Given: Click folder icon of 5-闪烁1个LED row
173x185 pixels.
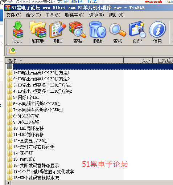Looking at the screenshot, I should (9, 97).
